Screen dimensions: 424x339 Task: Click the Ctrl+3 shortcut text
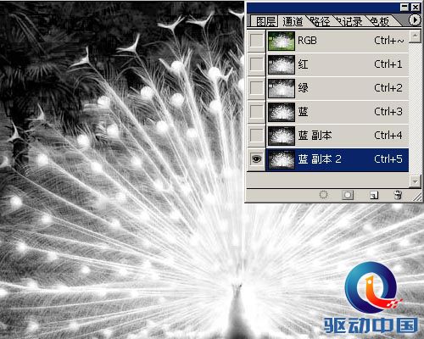click(388, 112)
